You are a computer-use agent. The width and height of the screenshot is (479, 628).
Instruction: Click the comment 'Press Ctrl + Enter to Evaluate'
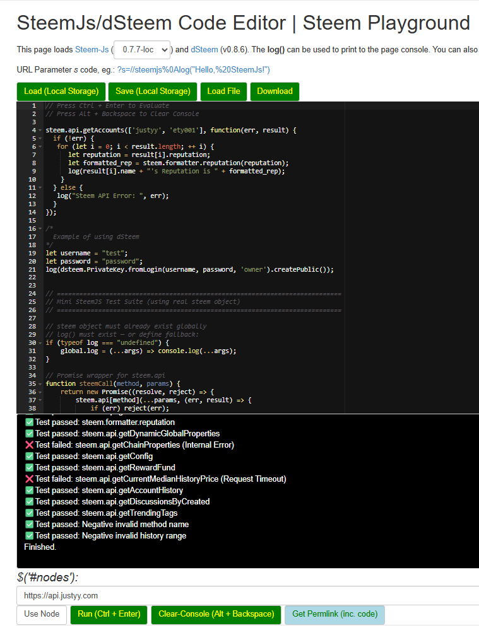pos(107,106)
